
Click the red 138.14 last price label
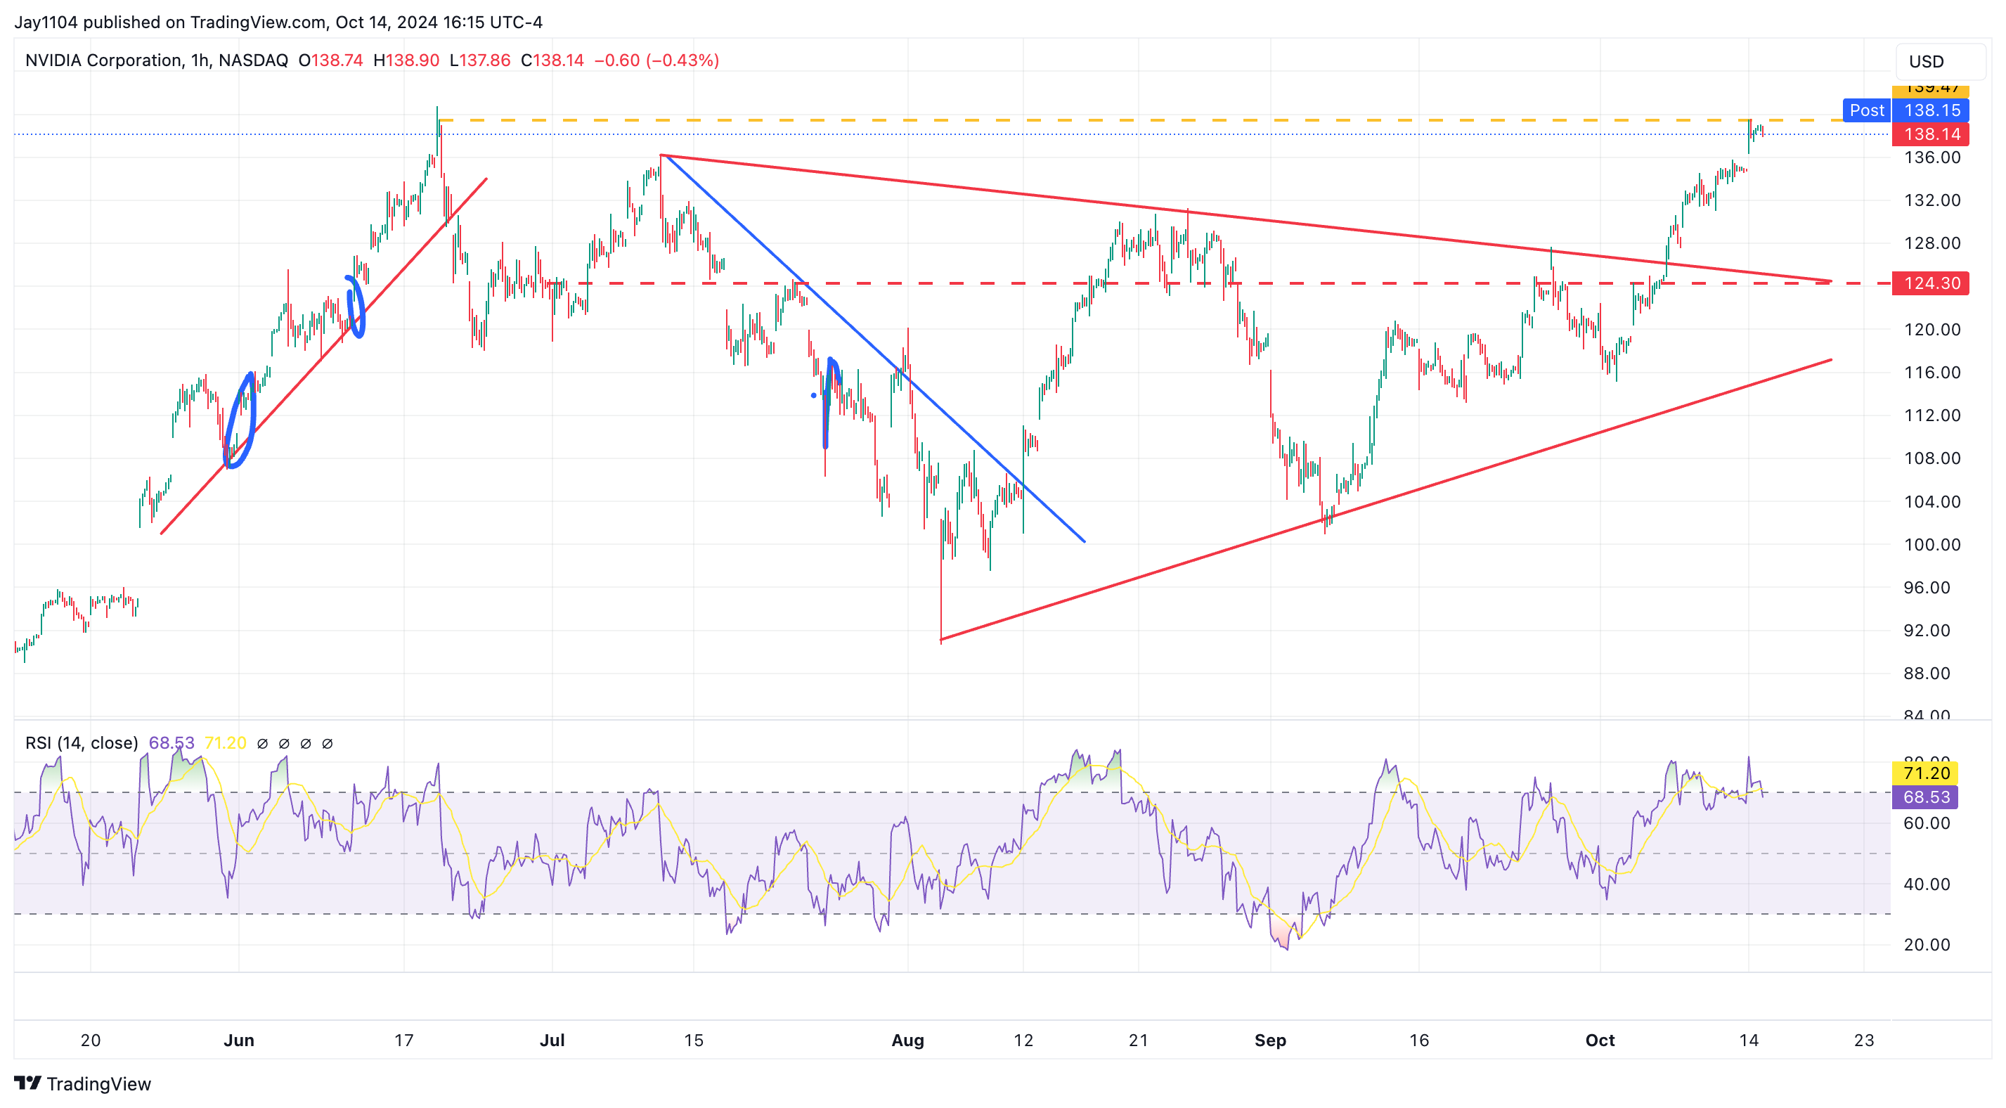coord(1931,134)
